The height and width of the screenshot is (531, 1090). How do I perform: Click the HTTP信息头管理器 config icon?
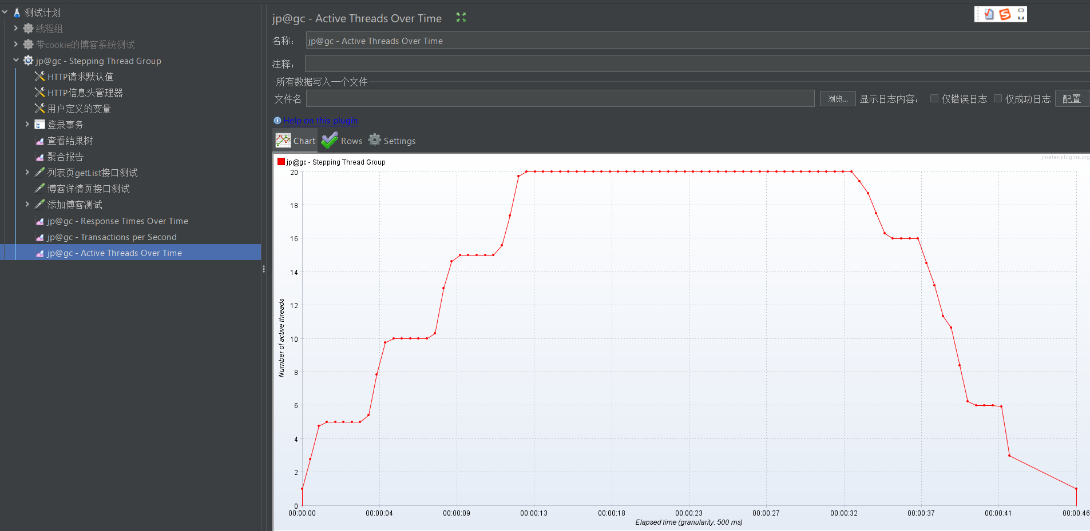39,93
